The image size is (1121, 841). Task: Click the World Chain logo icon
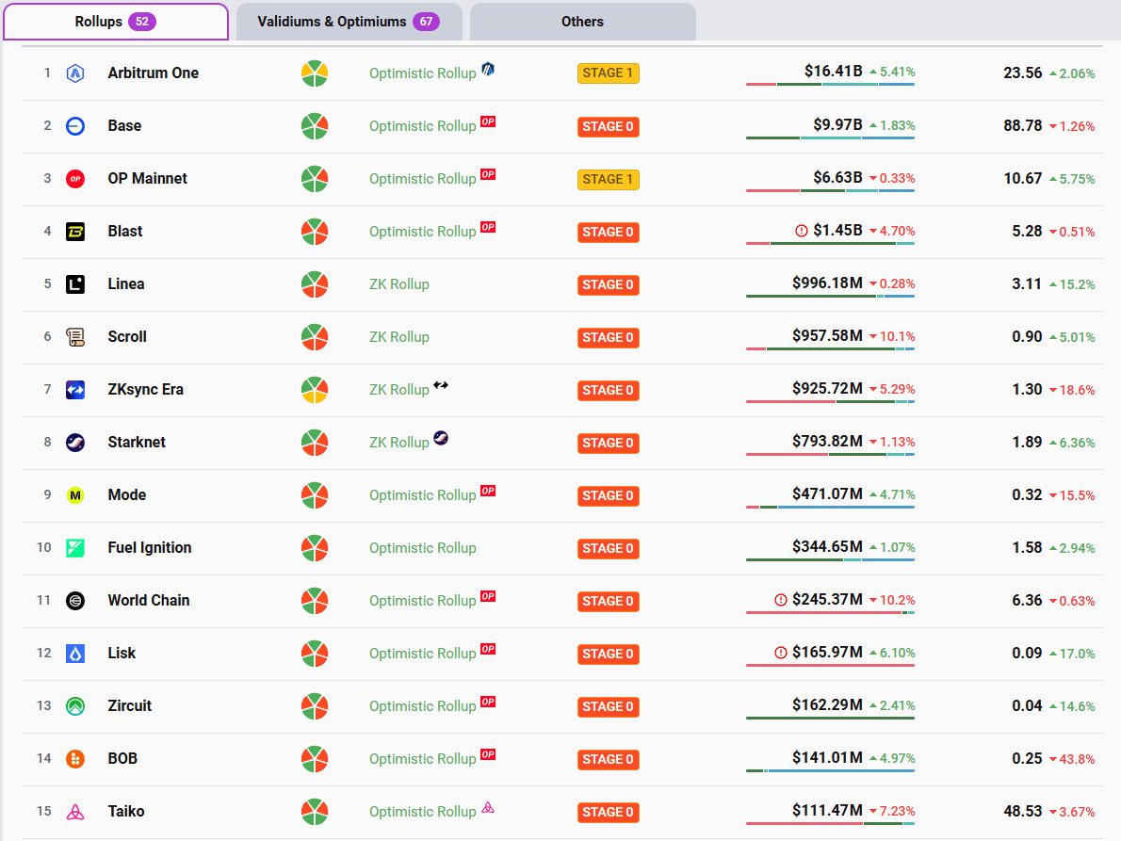click(x=75, y=600)
